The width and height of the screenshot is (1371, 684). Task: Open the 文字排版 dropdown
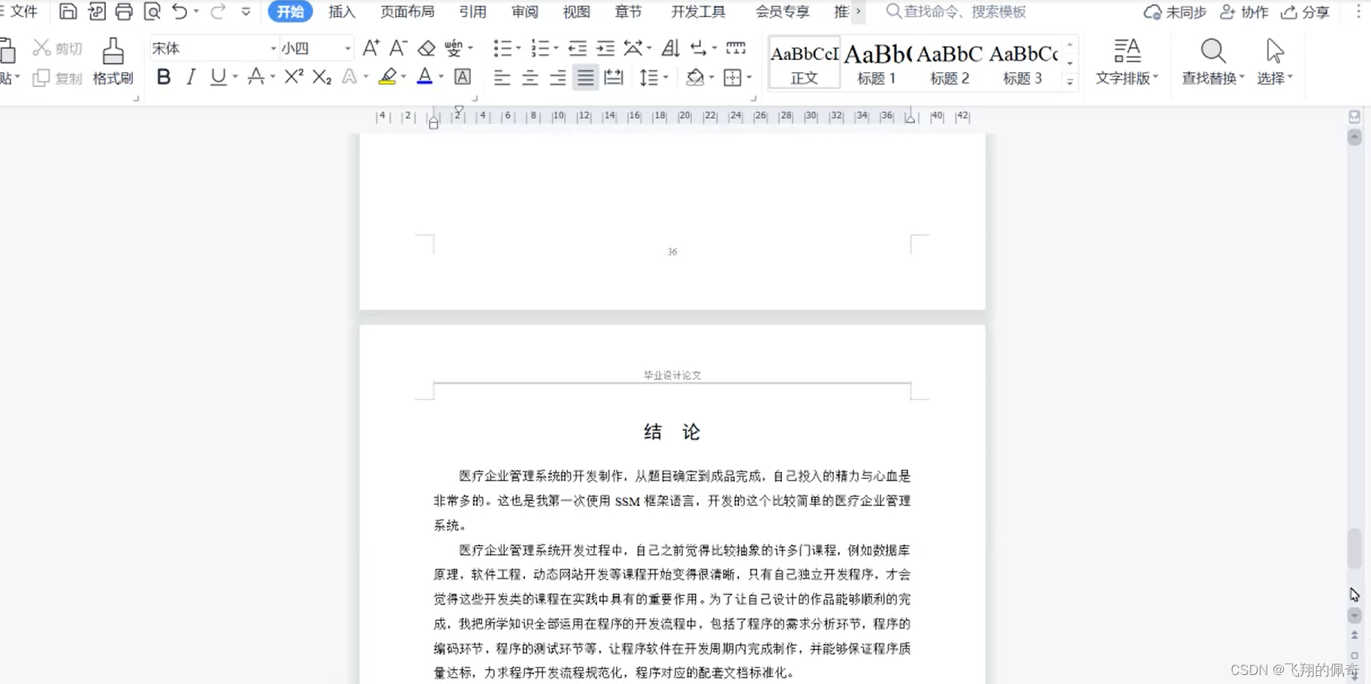point(1127,62)
